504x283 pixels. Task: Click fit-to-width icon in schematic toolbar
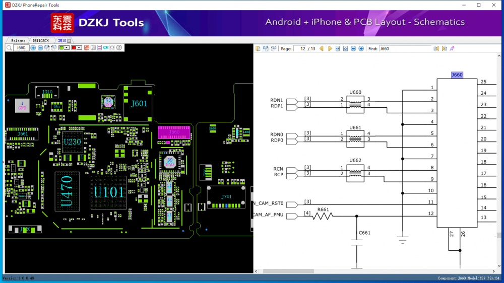tap(338, 49)
